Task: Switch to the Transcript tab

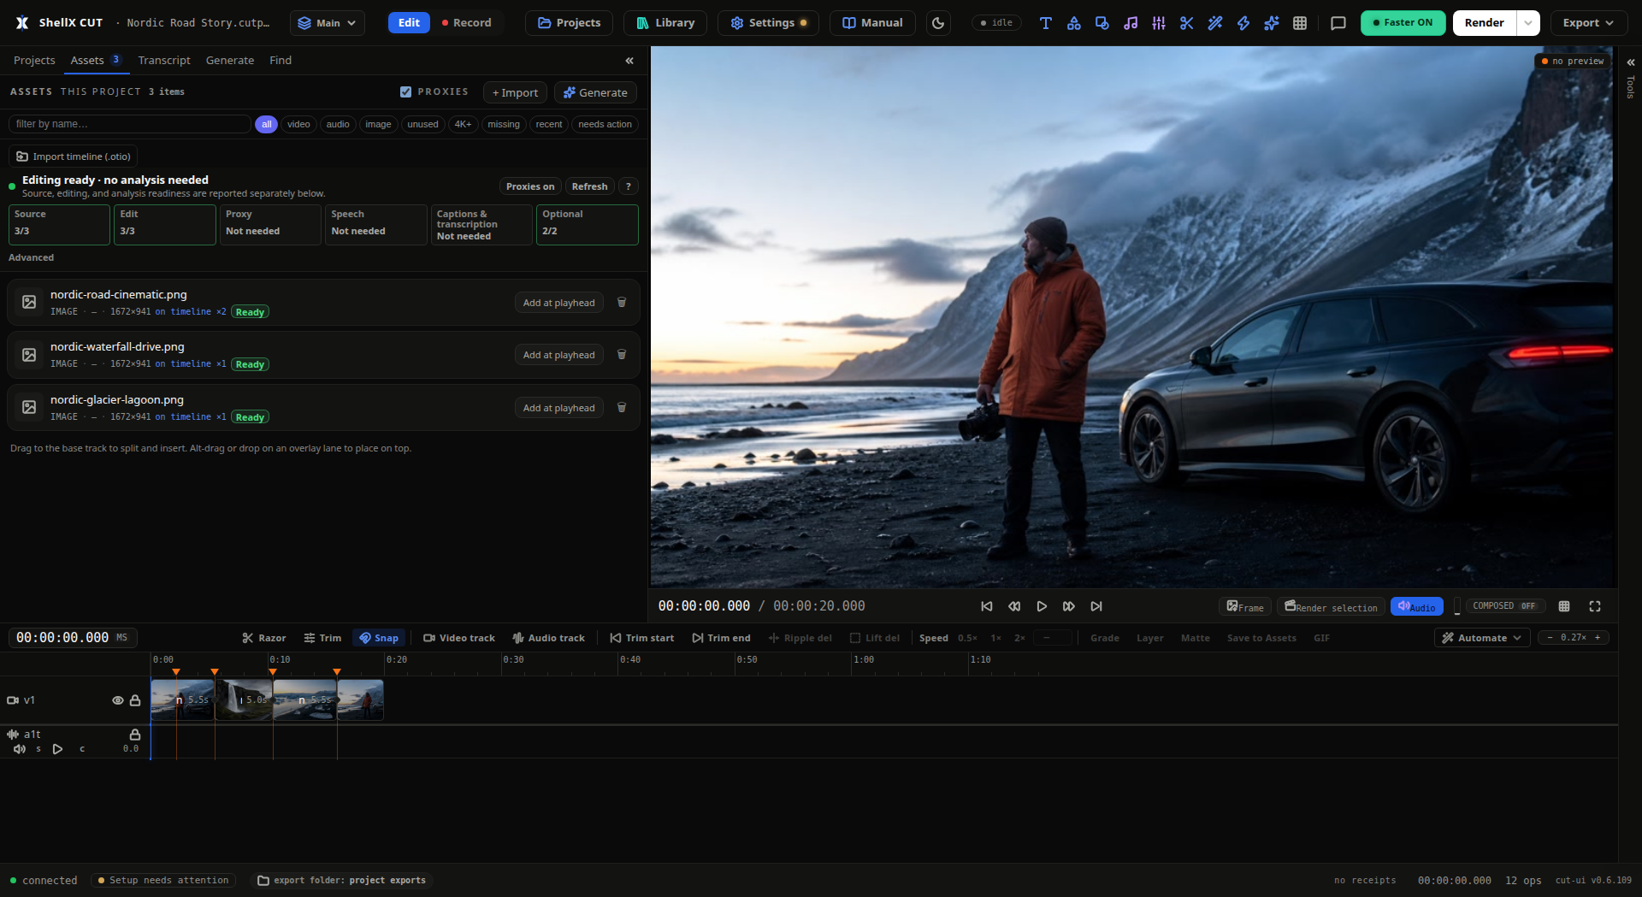Action: (x=164, y=61)
